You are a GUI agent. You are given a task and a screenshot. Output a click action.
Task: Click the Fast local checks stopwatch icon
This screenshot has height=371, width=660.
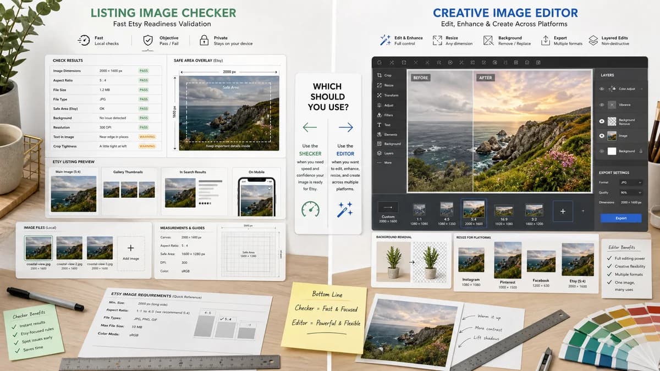[84, 41]
